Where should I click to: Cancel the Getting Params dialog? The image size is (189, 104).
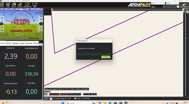coord(106,57)
